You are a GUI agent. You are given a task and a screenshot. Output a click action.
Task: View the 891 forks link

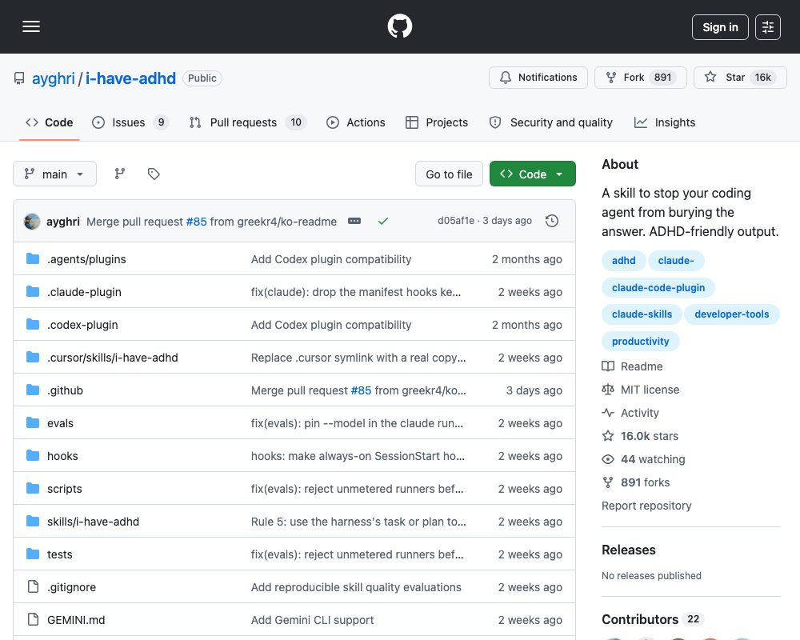pyautogui.click(x=636, y=482)
